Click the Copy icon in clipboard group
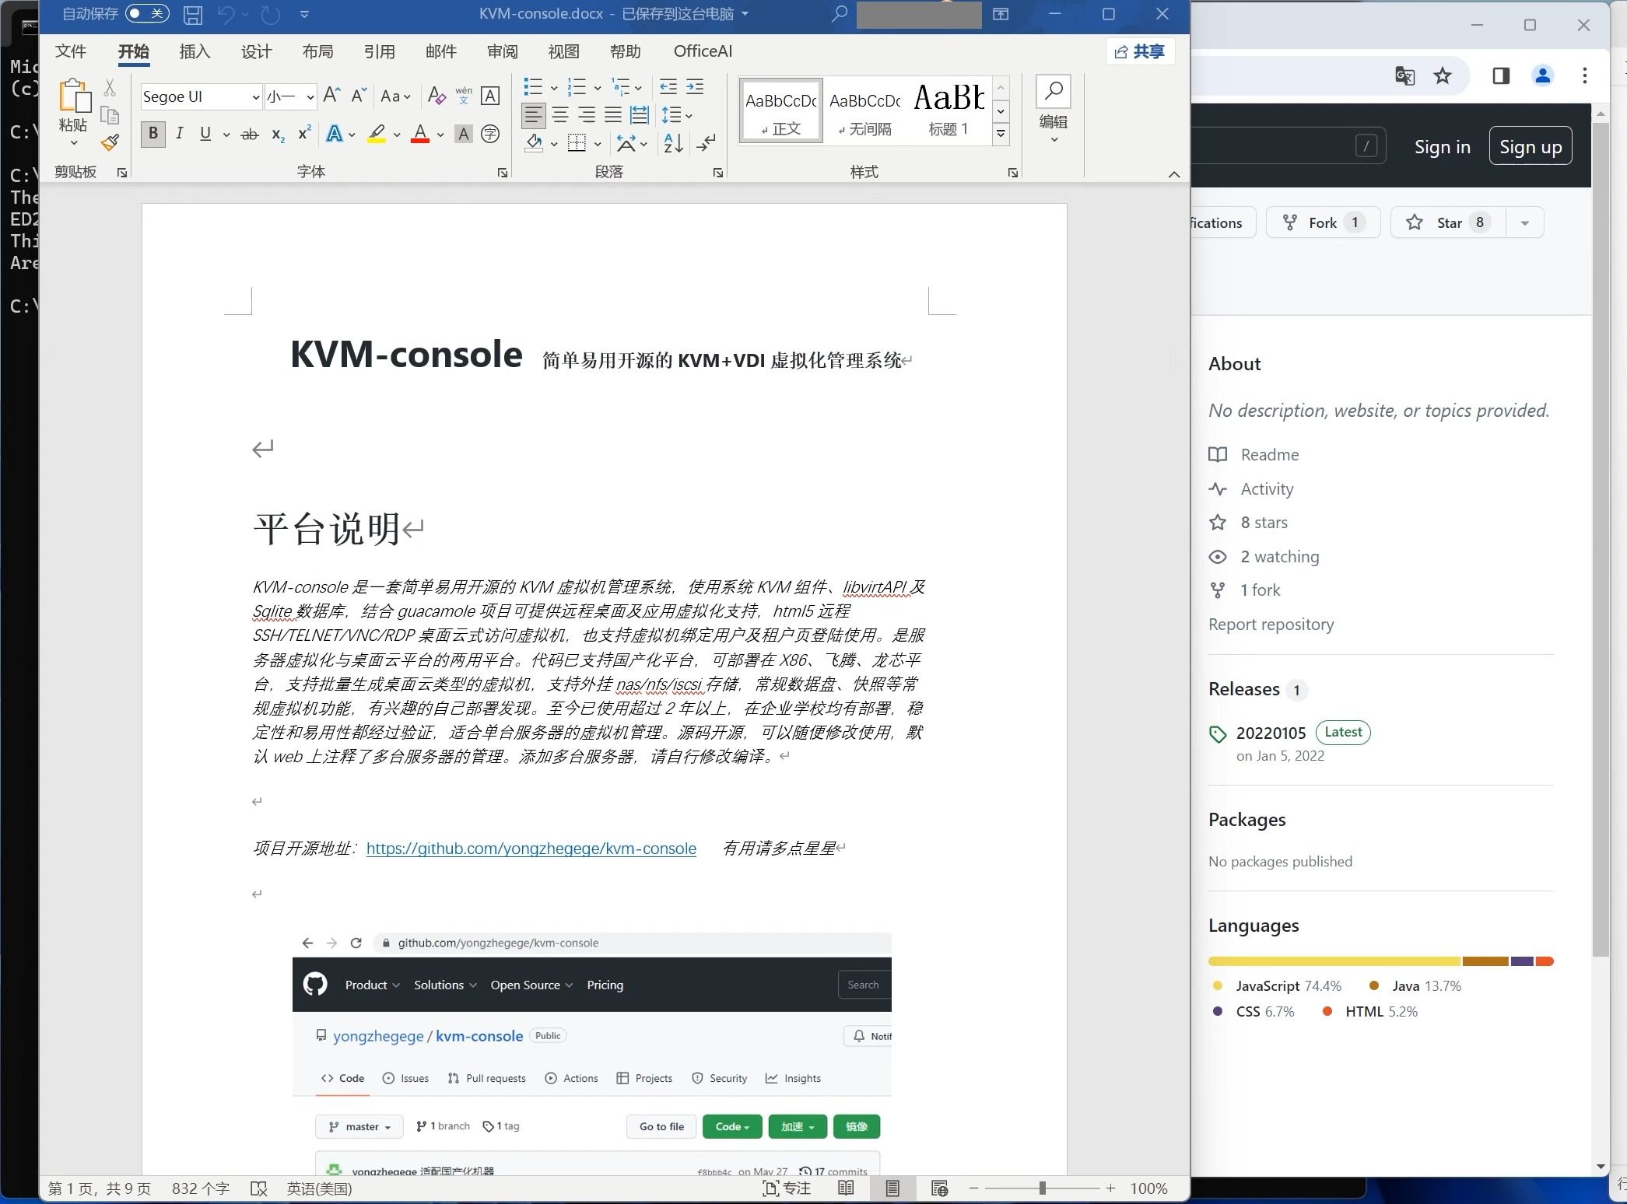 [x=110, y=115]
